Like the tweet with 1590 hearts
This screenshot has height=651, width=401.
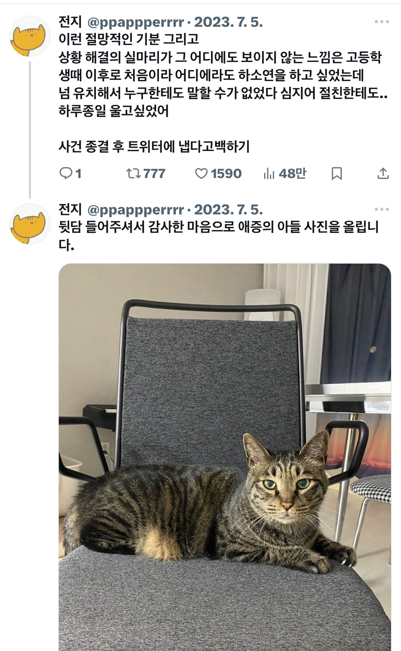click(218, 173)
